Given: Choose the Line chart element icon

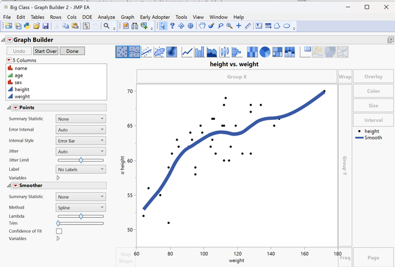Looking at the screenshot, I should 187,52.
